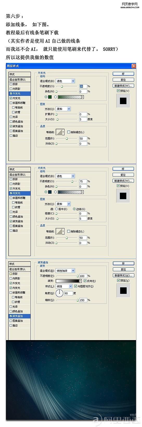Enable 投影 checkbox in 外发光 dialog style list
The height and width of the screenshot is (427, 142).
11,84
